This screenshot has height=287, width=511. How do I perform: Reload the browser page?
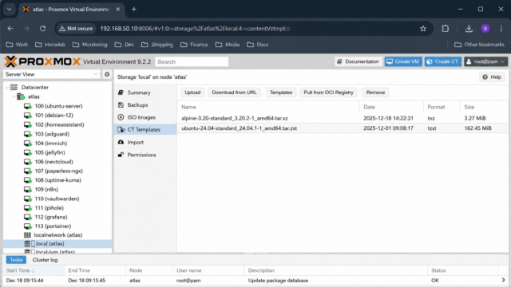(42, 29)
